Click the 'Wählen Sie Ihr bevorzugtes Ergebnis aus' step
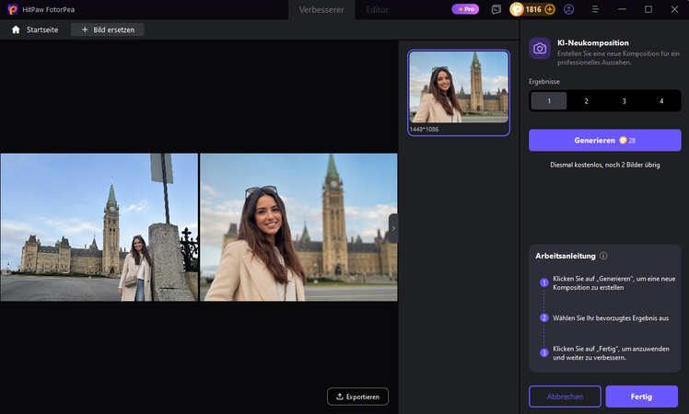Image resolution: width=689 pixels, height=414 pixels. (x=611, y=317)
